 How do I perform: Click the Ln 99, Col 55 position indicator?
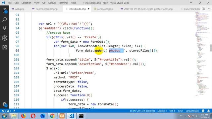pos(142,111)
